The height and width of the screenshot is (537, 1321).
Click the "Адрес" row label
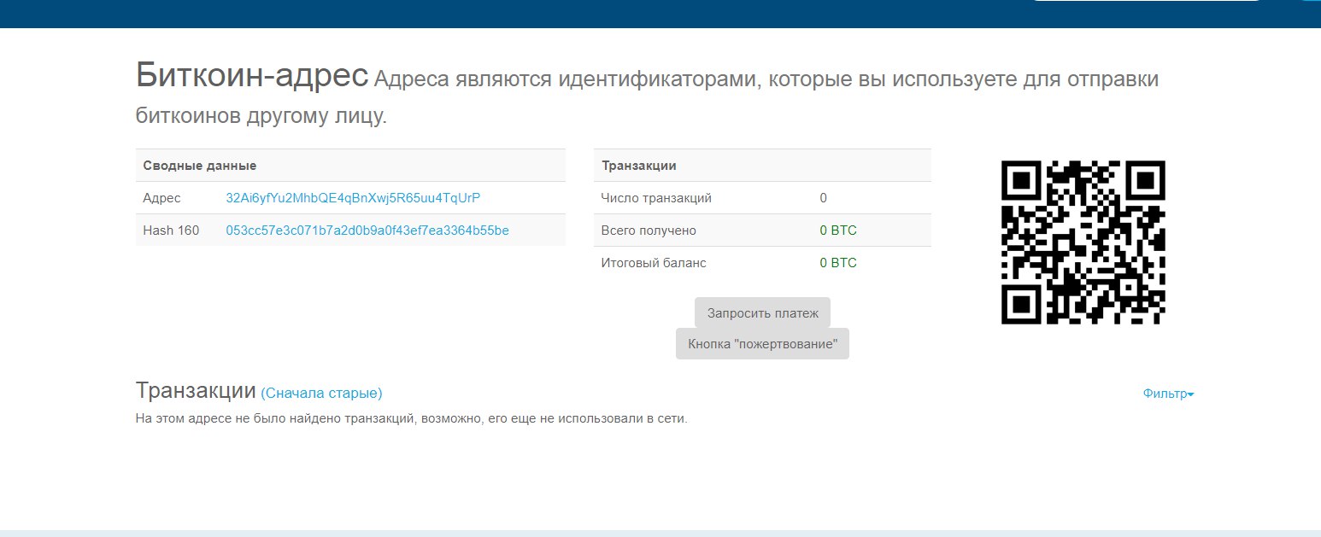[161, 198]
